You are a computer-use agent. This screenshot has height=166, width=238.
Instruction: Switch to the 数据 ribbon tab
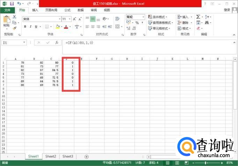pos(81,10)
